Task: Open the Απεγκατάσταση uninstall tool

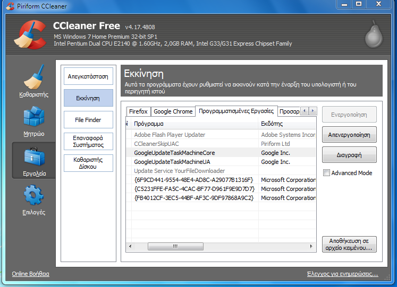Action: coord(88,76)
